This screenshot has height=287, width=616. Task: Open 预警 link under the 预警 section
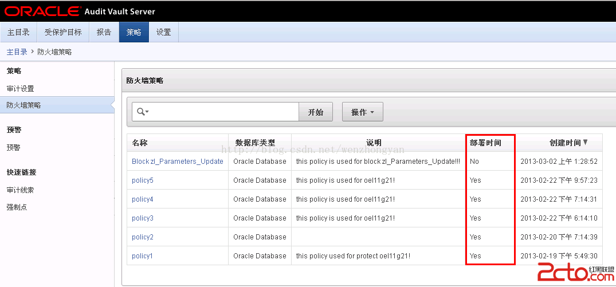click(13, 148)
